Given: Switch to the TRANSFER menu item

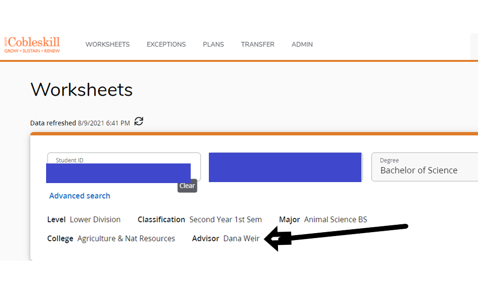Looking at the screenshot, I should [257, 44].
